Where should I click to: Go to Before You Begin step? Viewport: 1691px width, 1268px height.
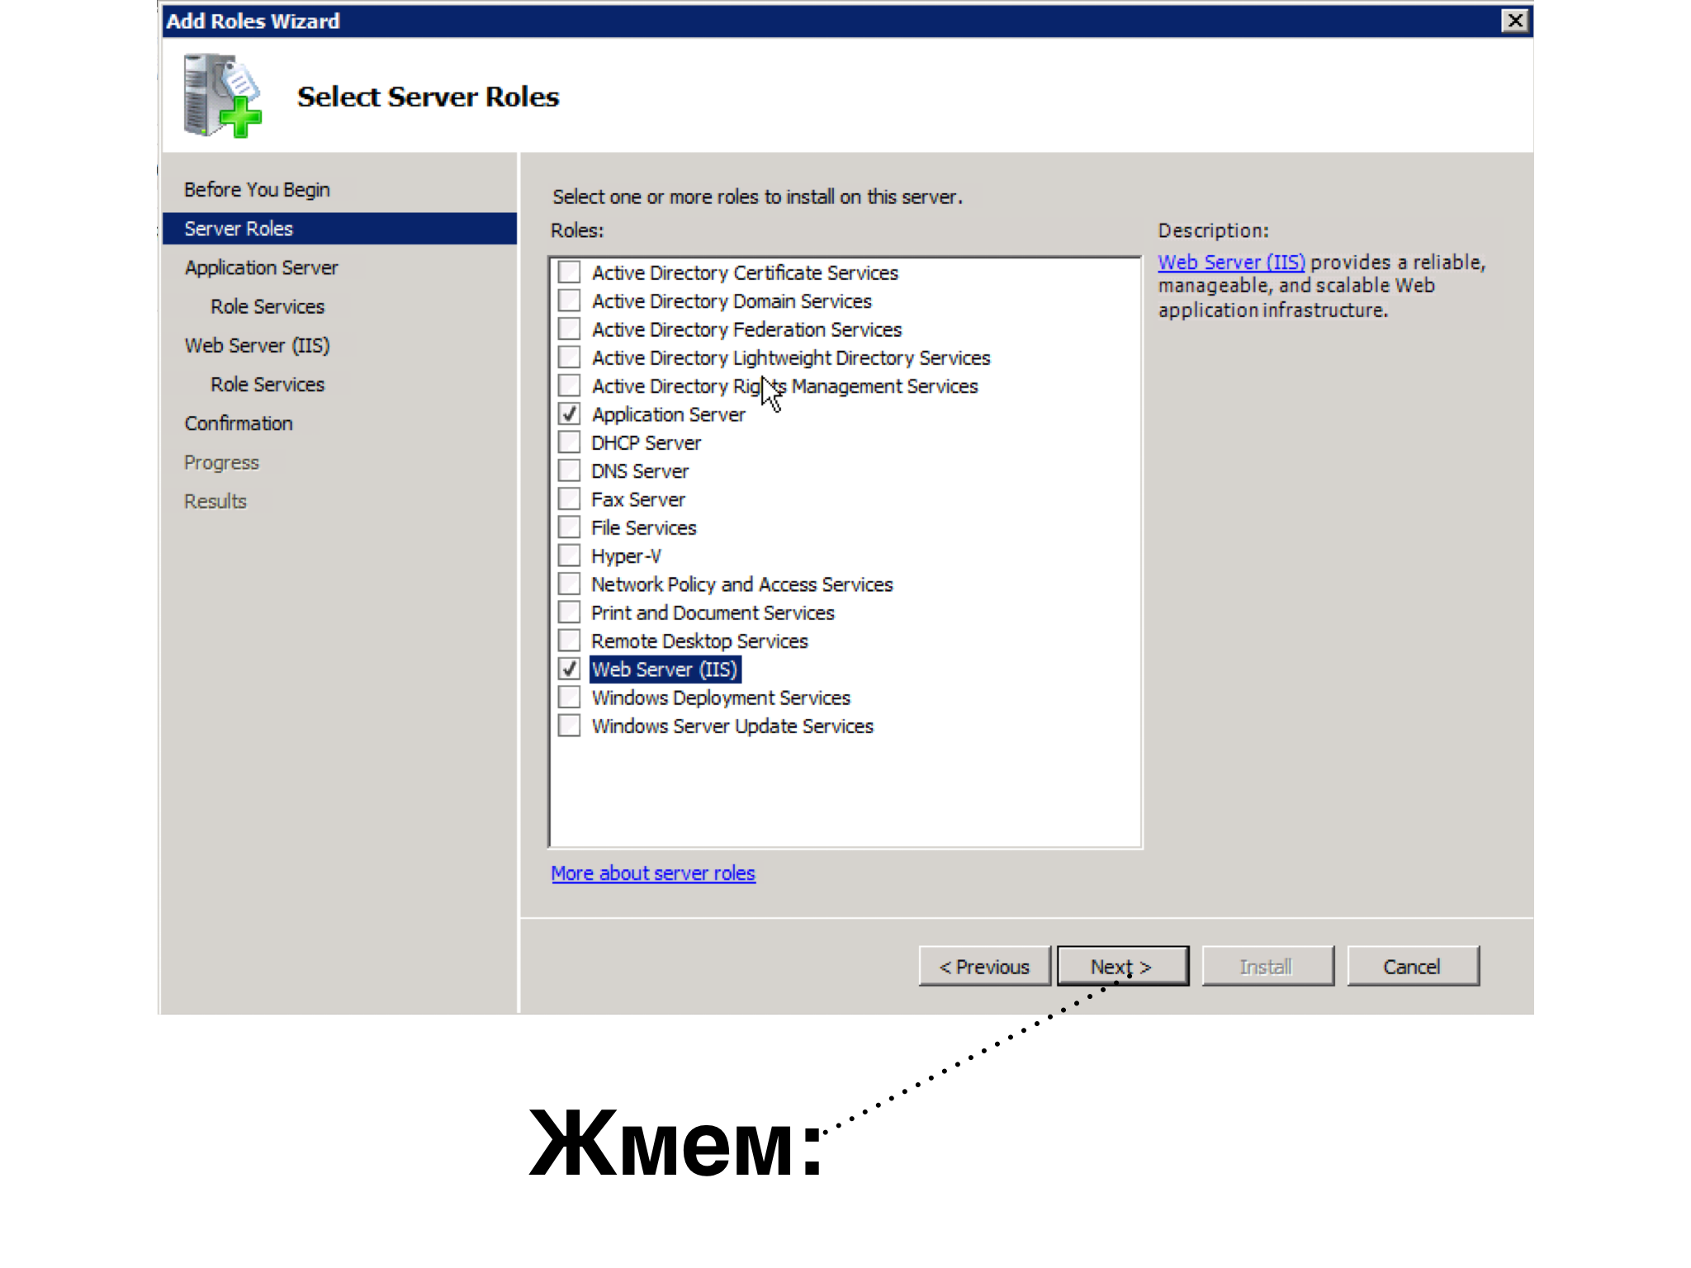257,190
